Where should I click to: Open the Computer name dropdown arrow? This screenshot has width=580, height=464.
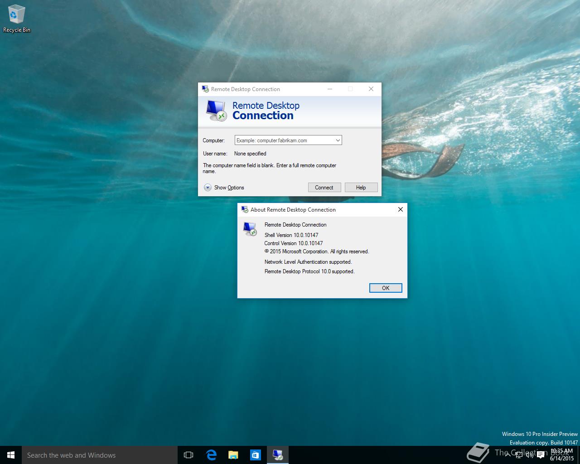pyautogui.click(x=338, y=140)
